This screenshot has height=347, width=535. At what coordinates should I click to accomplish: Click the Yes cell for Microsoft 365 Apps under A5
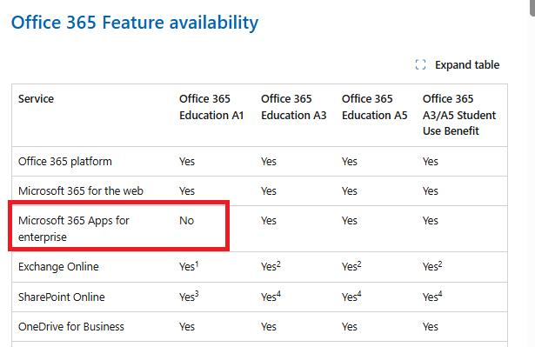click(350, 220)
